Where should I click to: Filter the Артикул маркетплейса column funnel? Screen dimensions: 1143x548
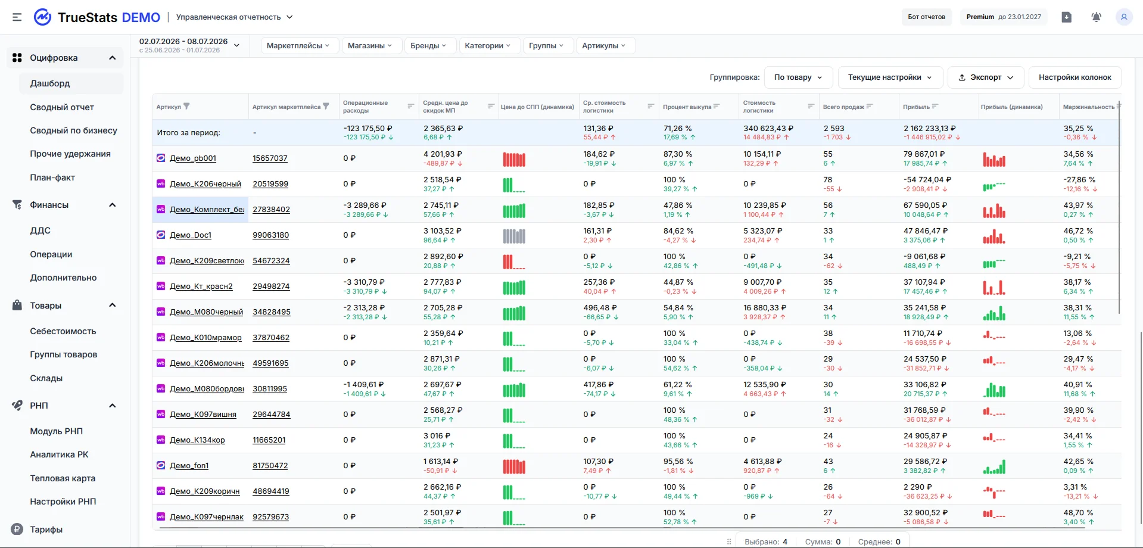[x=326, y=107]
